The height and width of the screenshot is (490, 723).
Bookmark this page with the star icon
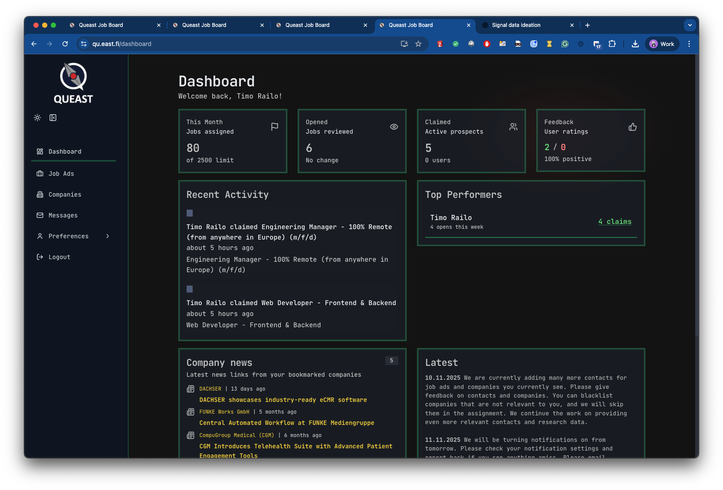[418, 44]
